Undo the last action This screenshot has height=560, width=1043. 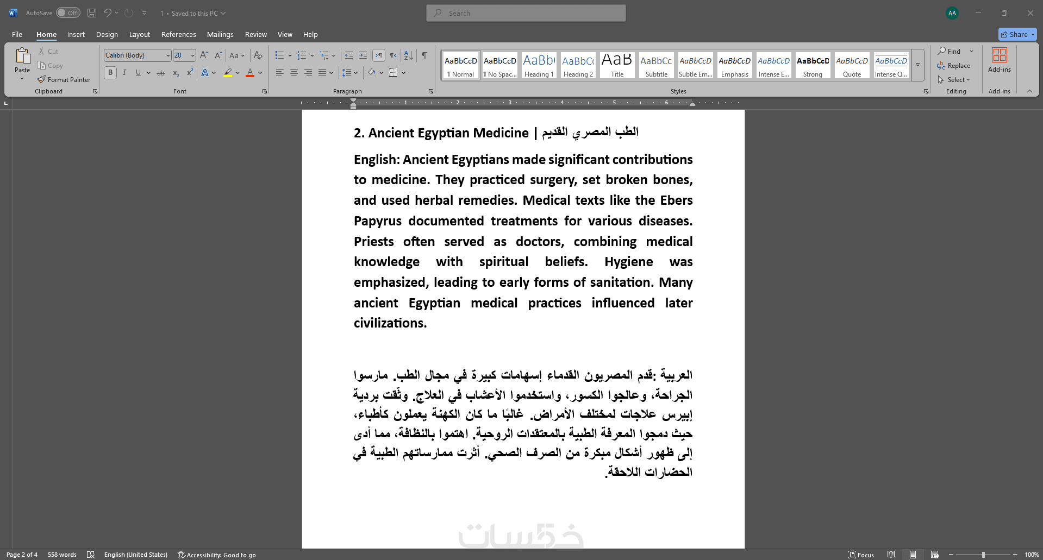(107, 13)
